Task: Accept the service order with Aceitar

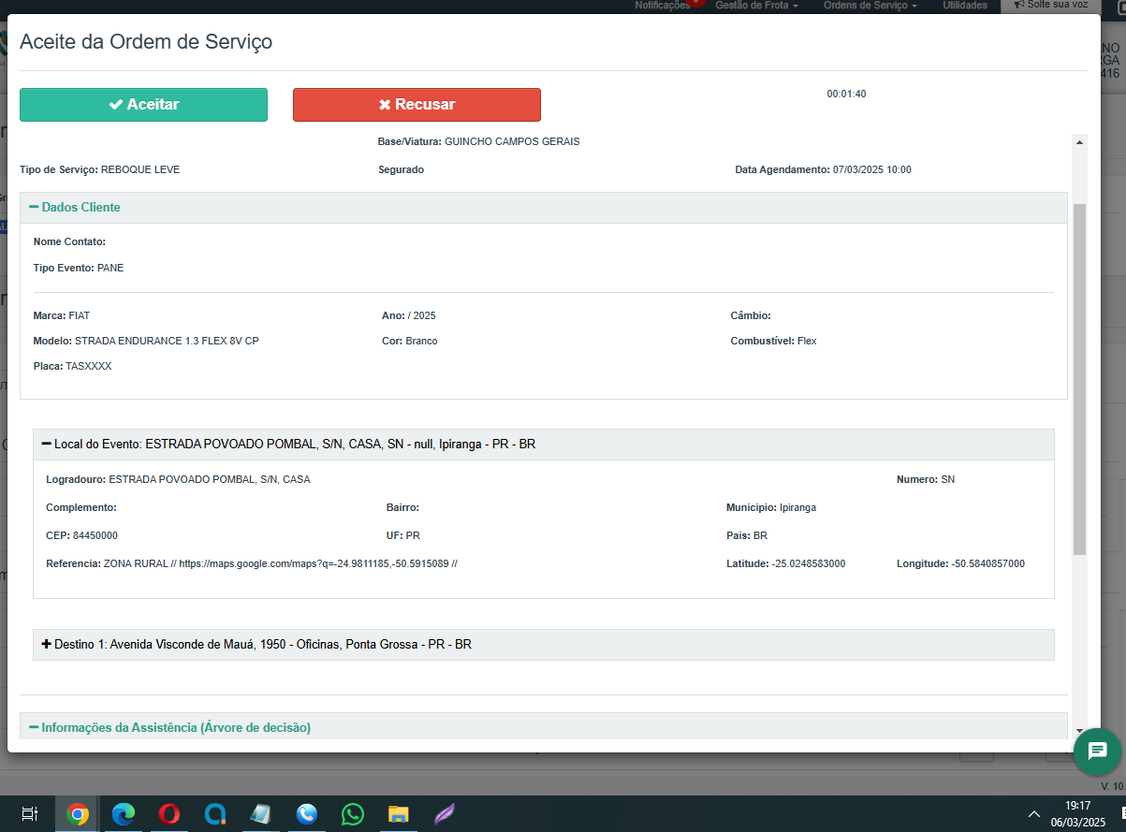Action: click(x=143, y=105)
